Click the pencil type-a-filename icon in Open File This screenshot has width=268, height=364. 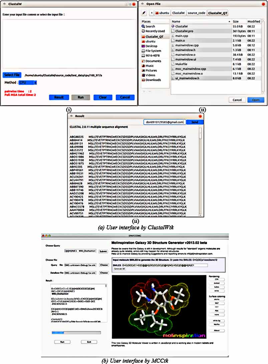coord(144,13)
